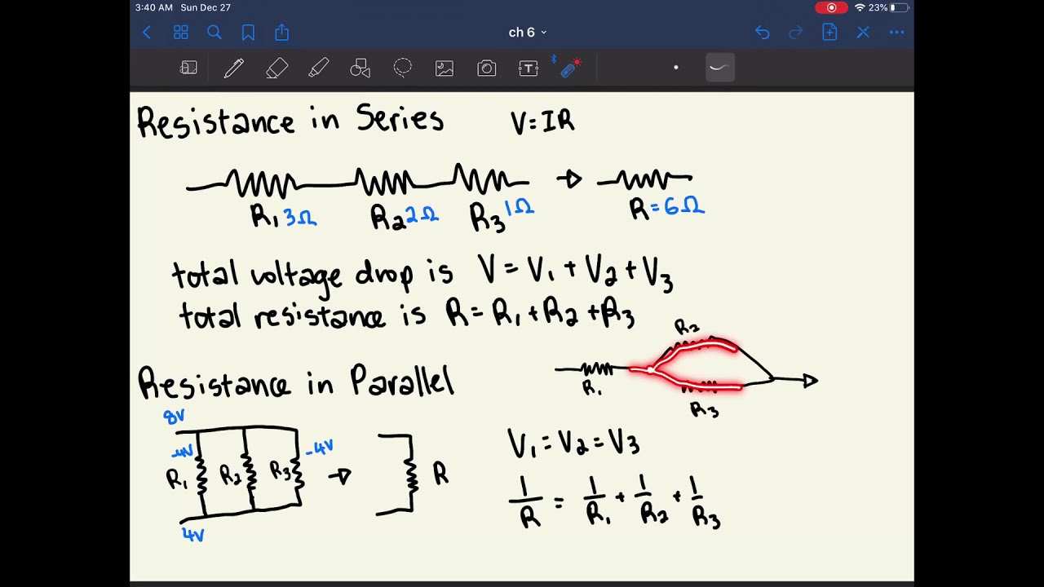Select the Shapes tool
Screen dimensions: 1044x587
tap(361, 68)
